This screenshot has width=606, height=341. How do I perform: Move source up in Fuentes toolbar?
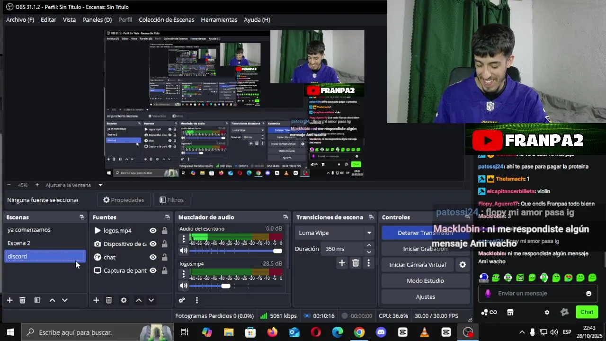point(139,300)
